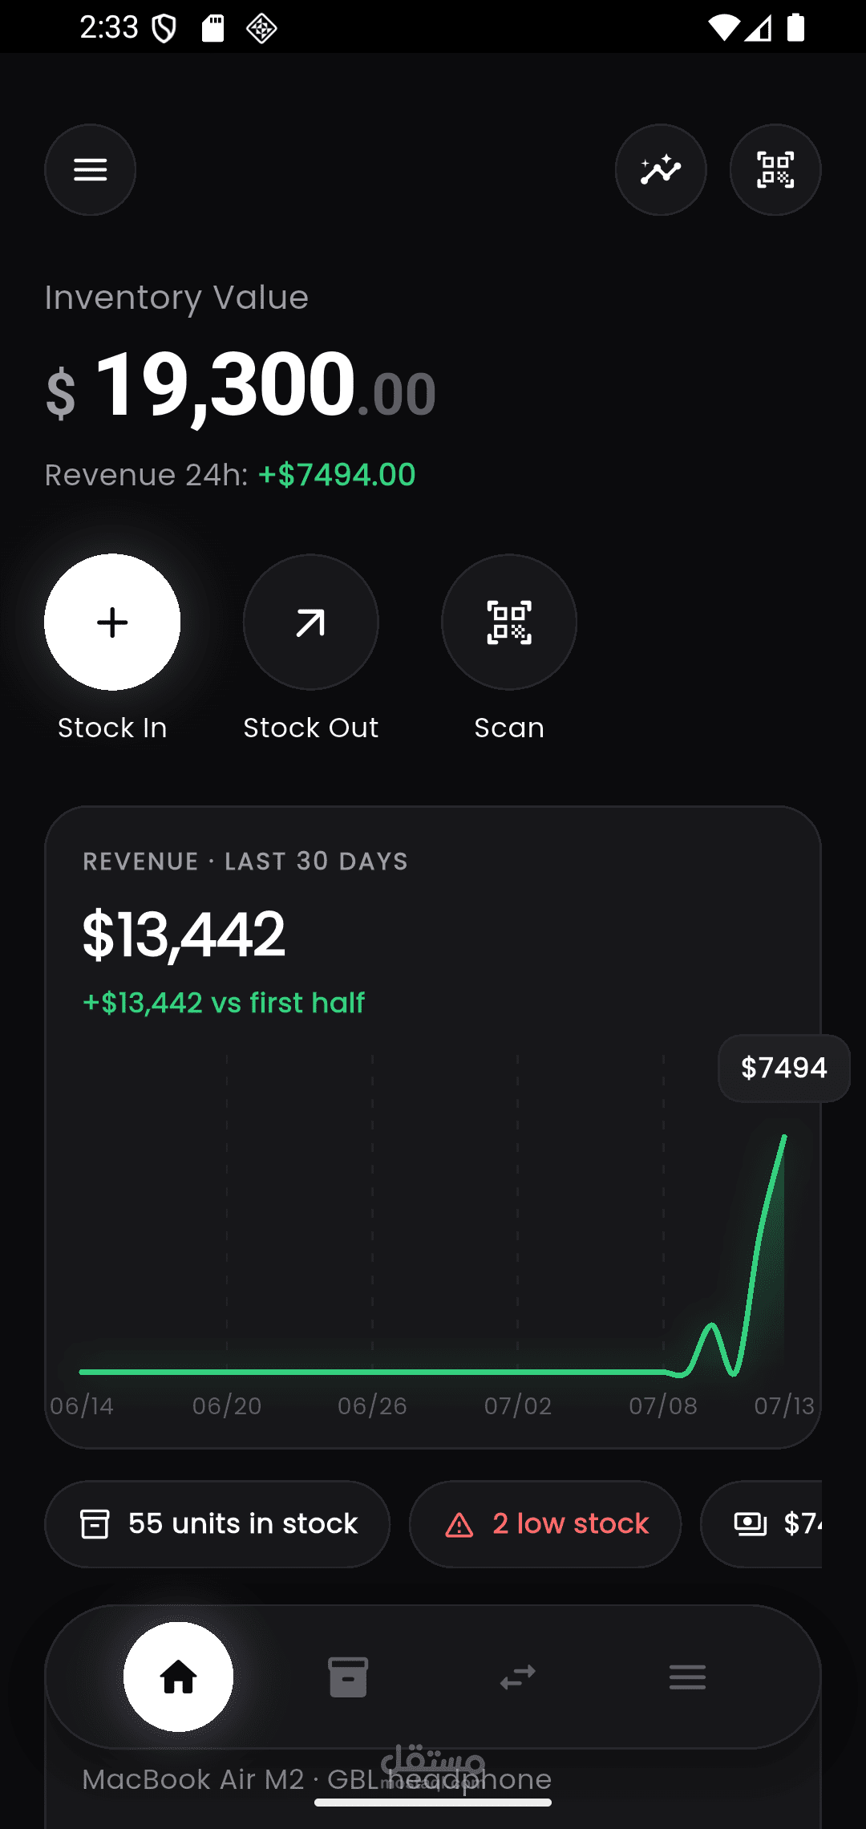Tap the Stock Out arrow button
Image resolution: width=866 pixels, height=1829 pixels.
coord(311,623)
